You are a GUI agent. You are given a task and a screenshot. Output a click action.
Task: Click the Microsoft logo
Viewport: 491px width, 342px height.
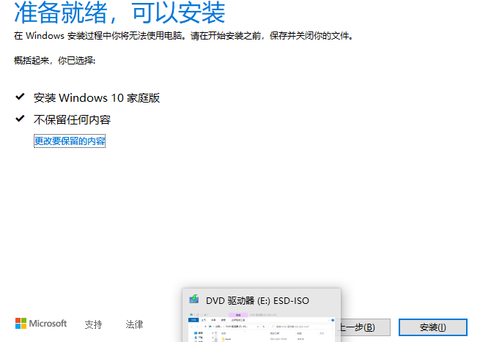(41, 324)
